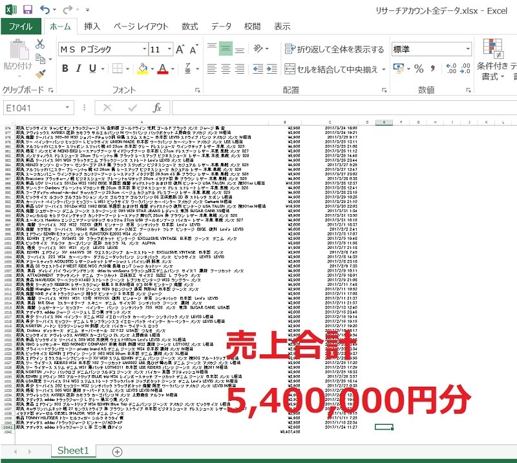Image resolution: width=517 pixels, height=463 pixels.
Task: Click 条件付き書式 conditional formatting button
Action: click(492, 59)
